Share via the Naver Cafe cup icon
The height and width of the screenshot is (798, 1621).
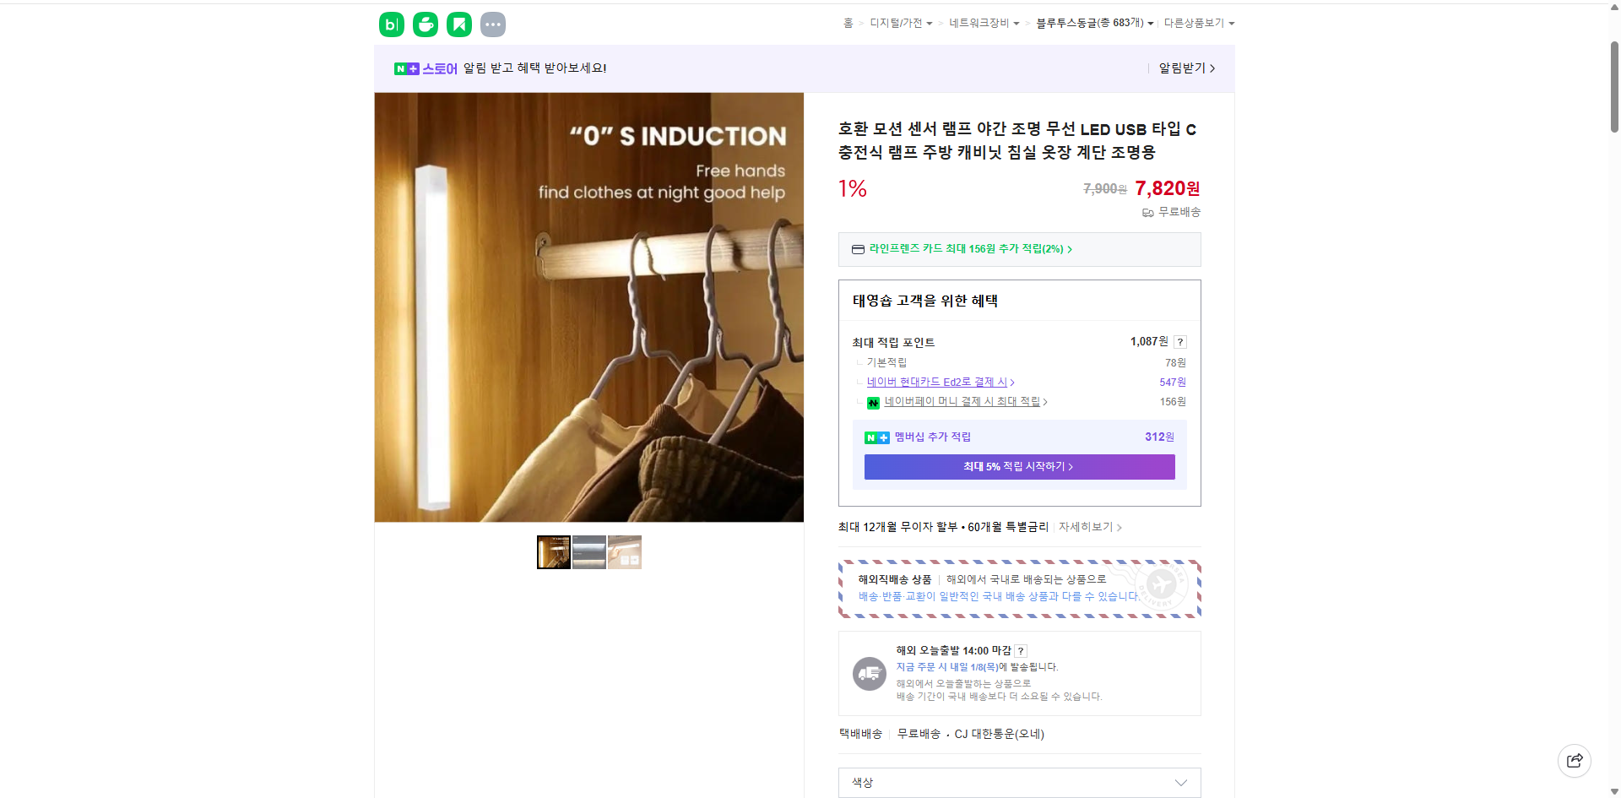tap(425, 24)
